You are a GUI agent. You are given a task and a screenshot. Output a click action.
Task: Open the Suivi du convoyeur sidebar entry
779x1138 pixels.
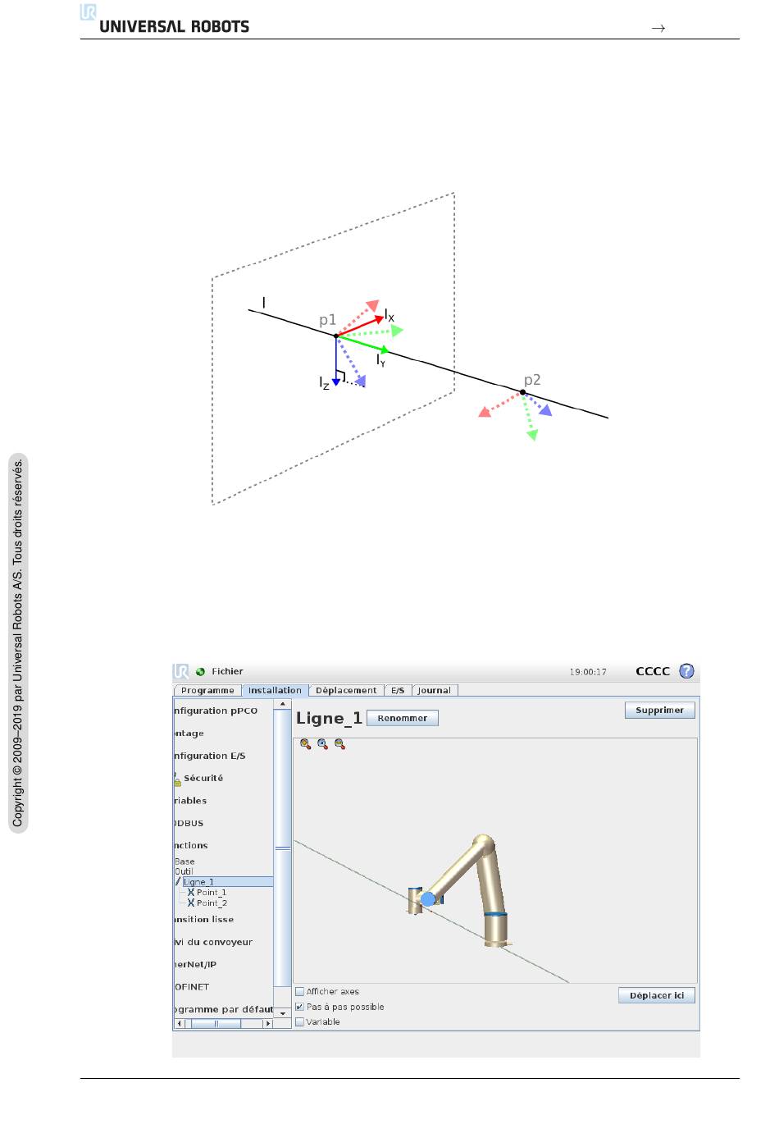[213, 943]
